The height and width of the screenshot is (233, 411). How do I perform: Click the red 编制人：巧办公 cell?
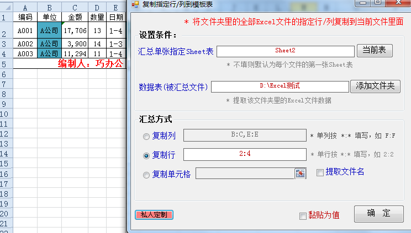[x=70, y=63]
